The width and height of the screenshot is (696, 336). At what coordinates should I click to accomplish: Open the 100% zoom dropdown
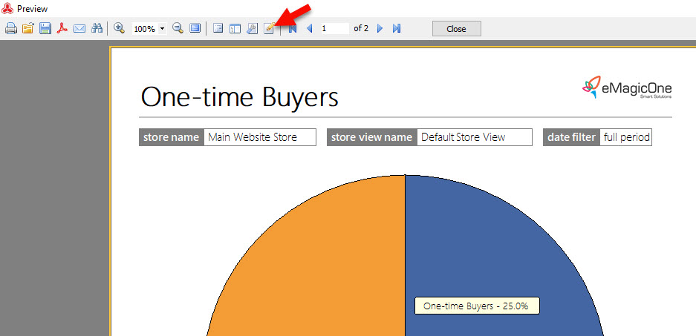162,29
